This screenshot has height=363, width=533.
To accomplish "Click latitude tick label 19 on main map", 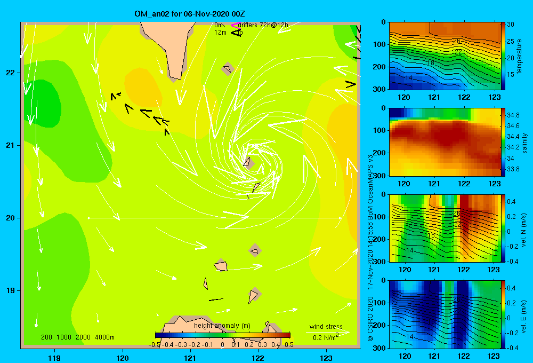I will (x=10, y=290).
